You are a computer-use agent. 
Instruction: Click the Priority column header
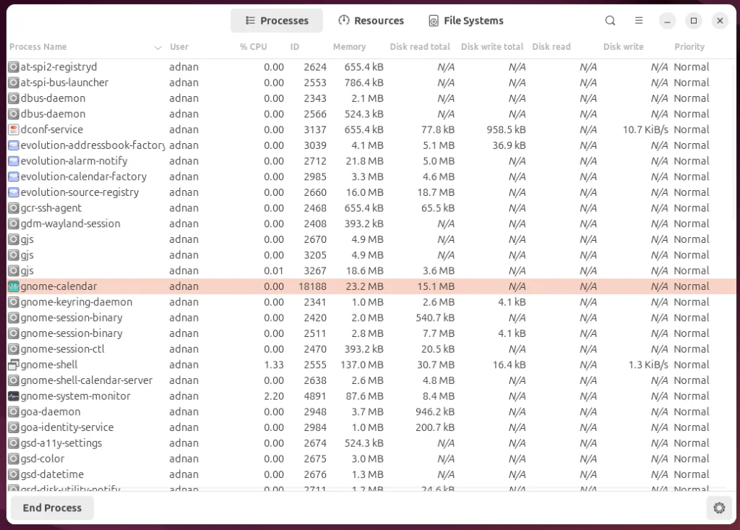tap(689, 46)
